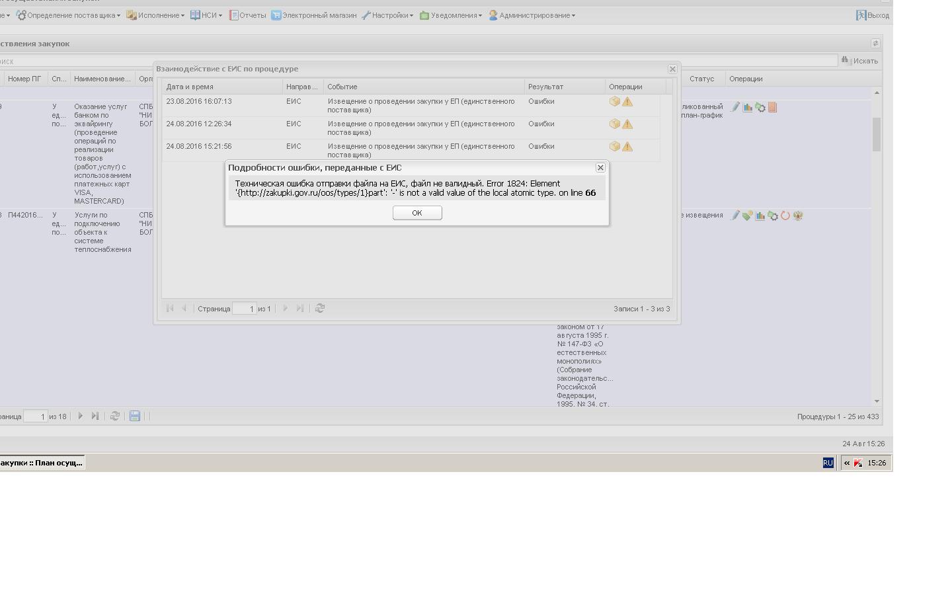Click the Искать search button
Image resolution: width=952 pixels, height=595 pixels.
pos(860,61)
